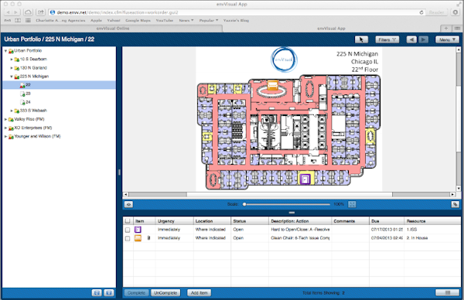This screenshot has width=464, height=300.
Task: Check the select-all checkbox in table header
Action: (128, 221)
